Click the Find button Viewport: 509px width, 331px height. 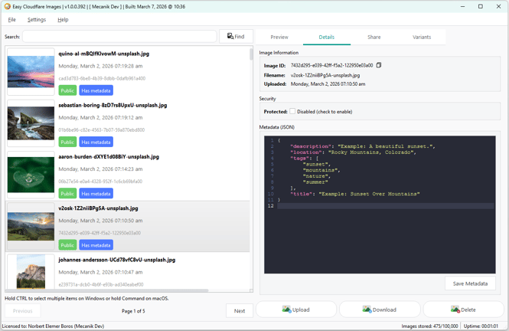coord(236,36)
